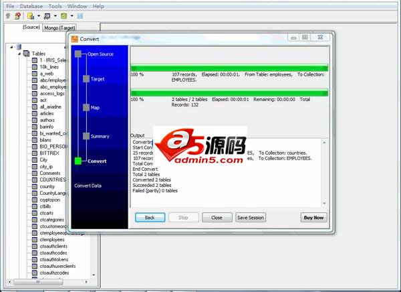The width and height of the screenshot is (401, 292).
Task: Open the Database menu
Action: [31, 5]
